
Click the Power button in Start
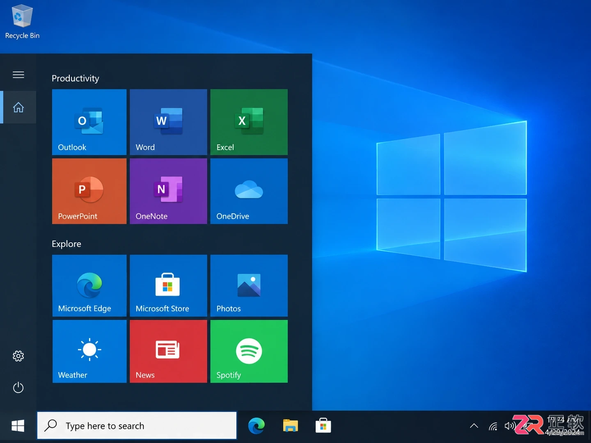tap(18, 388)
